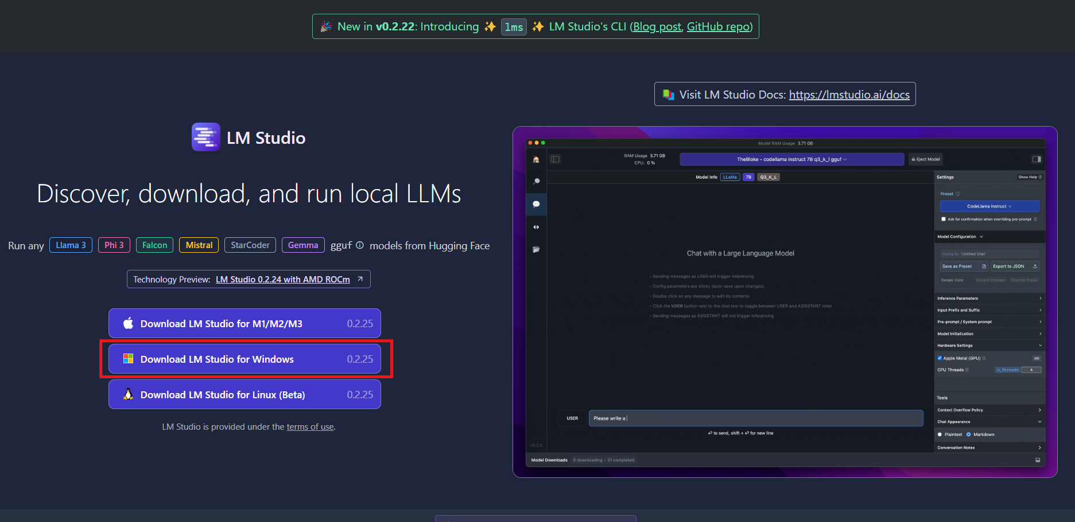The height and width of the screenshot is (522, 1075).
Task: Expand the Pre-prompt / System prompt section
Action: 989,322
